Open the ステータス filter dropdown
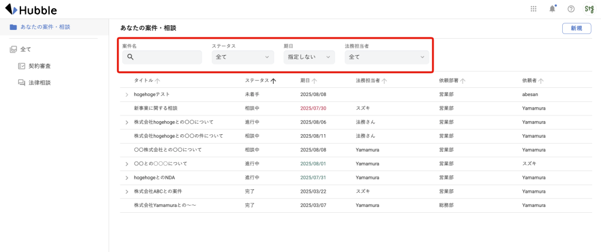Viewport: 601px width, 252px height. (242, 57)
